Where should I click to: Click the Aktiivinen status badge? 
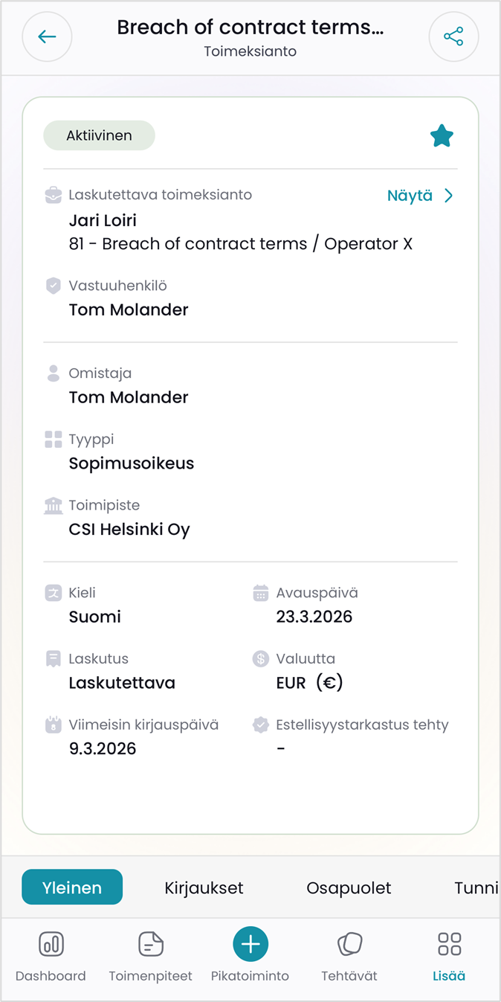[99, 136]
